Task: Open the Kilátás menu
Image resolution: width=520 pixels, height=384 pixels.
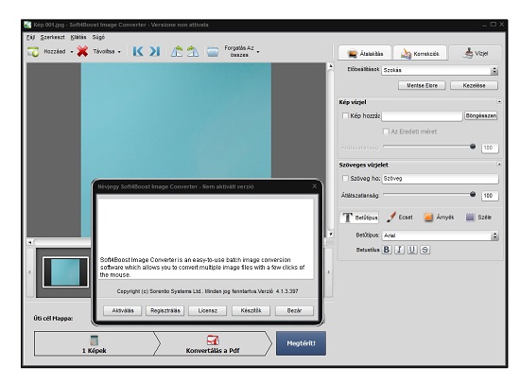Action: click(78, 37)
